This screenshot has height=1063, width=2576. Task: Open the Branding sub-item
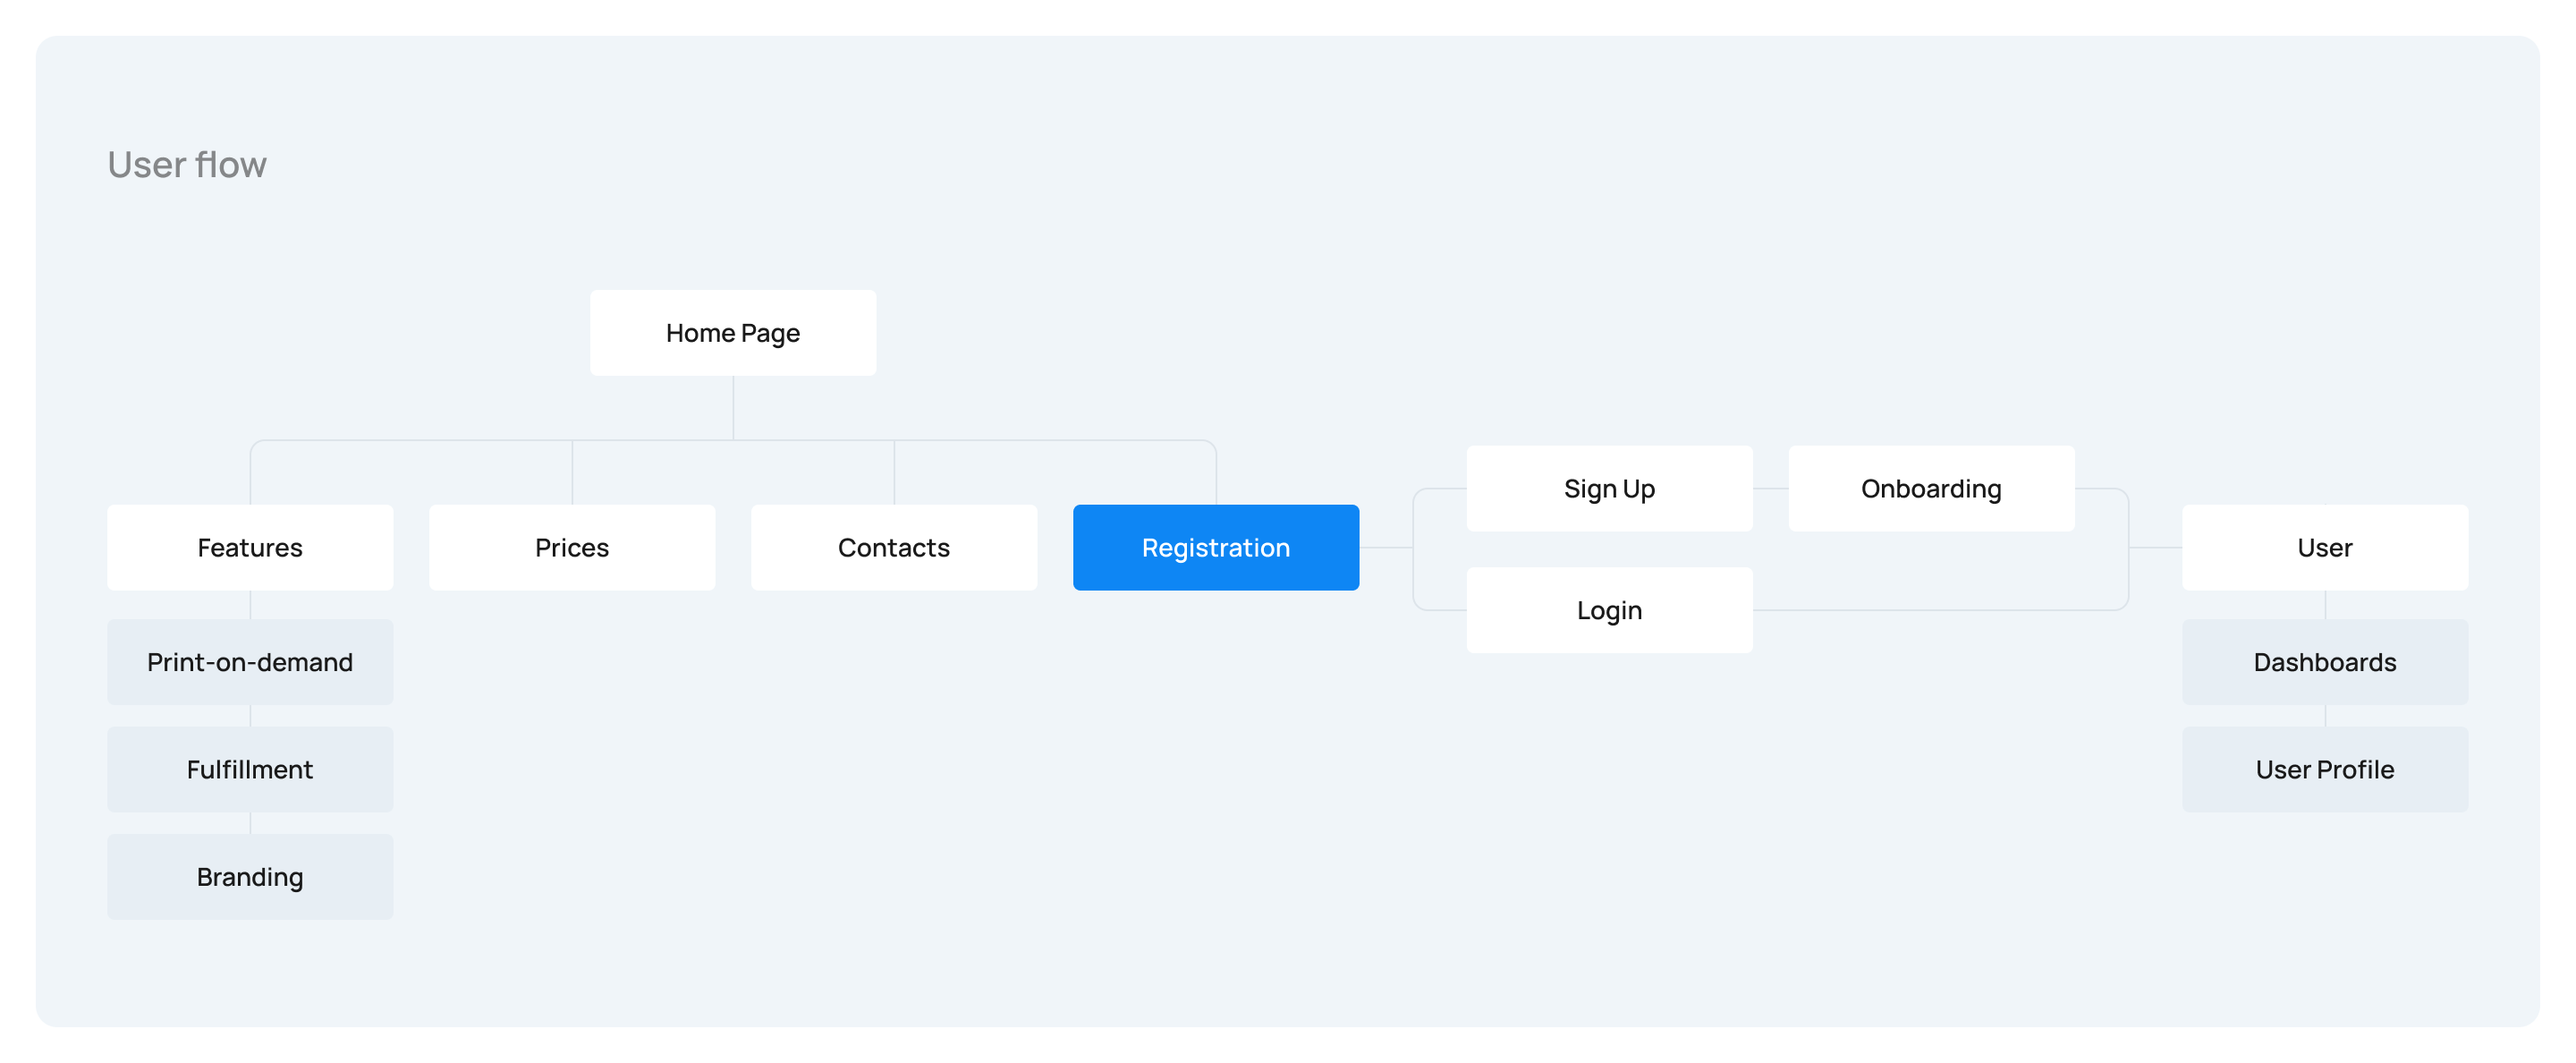tap(250, 876)
